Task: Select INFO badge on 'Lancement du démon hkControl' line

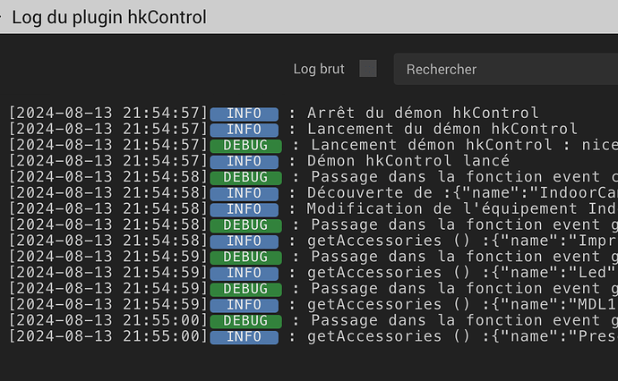Action: (244, 130)
